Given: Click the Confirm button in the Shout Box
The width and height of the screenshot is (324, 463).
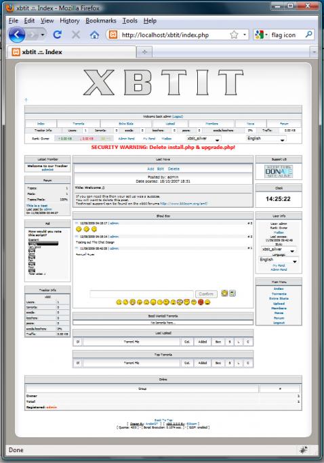Looking at the screenshot, I should [x=206, y=294].
